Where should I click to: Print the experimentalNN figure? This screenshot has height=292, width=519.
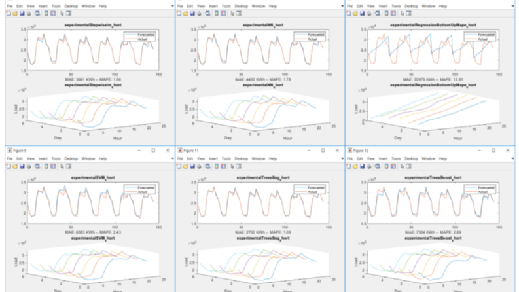coord(199,14)
